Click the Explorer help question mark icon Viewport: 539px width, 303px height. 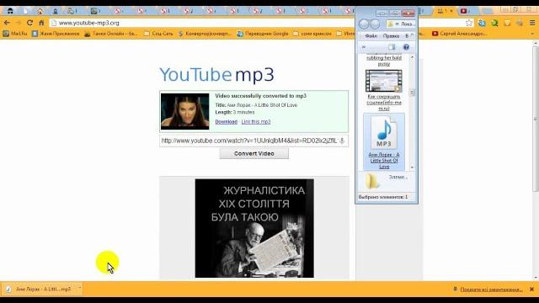coord(406,47)
